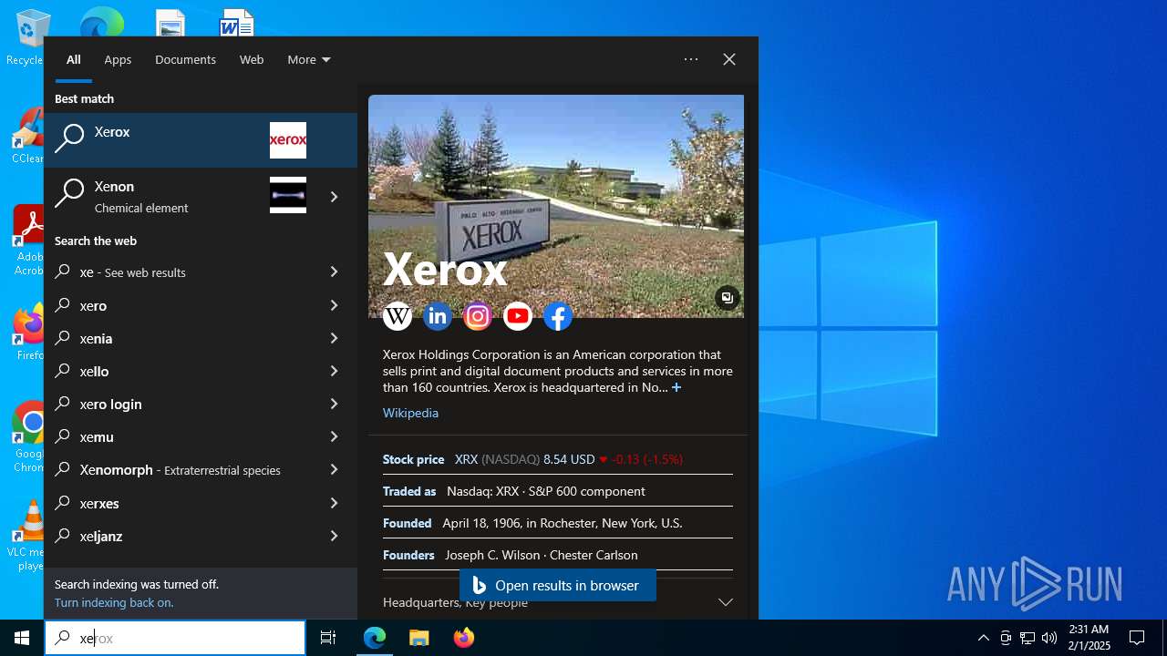Viewport: 1167px width, 656px height.
Task: Select the All search tab
Action: point(74,59)
